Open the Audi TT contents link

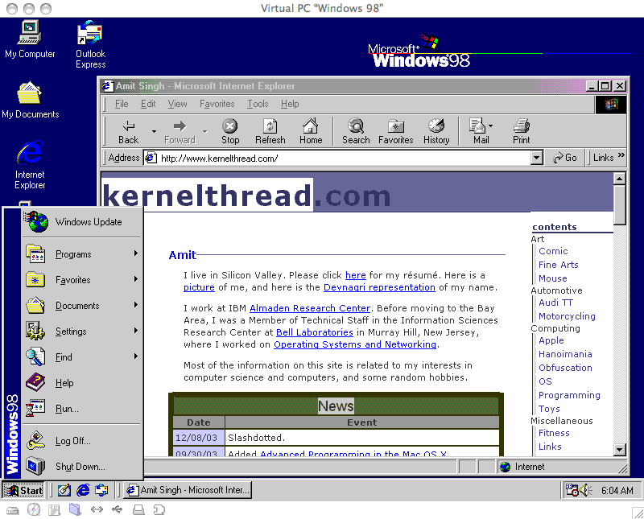555,303
